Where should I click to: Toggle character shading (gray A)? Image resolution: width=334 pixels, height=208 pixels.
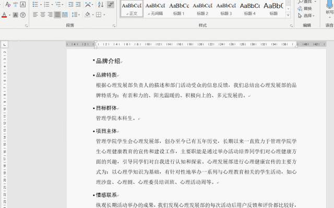tap(15, 15)
